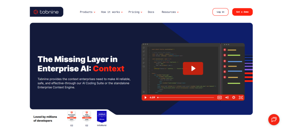Open video settings gear
The height and width of the screenshot is (128, 282).
pyautogui.click(x=234, y=98)
